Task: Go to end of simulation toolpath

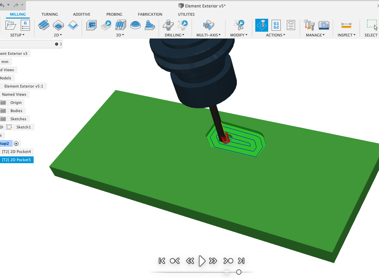Action: click(241, 261)
